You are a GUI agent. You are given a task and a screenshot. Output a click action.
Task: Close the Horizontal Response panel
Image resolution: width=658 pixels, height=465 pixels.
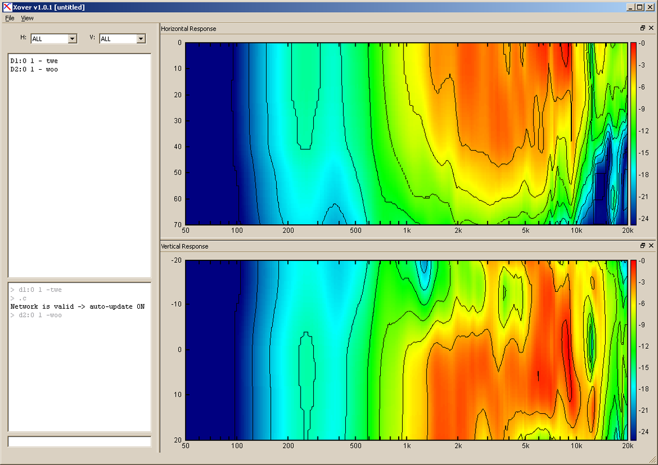point(651,28)
